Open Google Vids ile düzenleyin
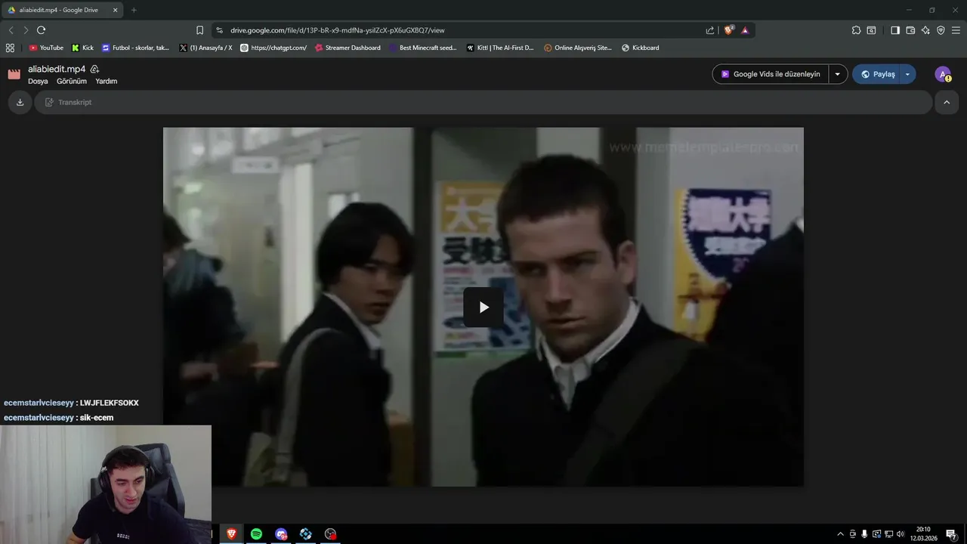967x544 pixels. pos(771,74)
